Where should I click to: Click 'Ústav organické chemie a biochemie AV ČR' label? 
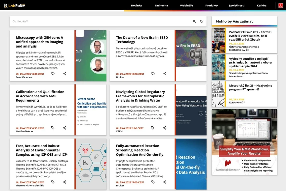(244, 48)
